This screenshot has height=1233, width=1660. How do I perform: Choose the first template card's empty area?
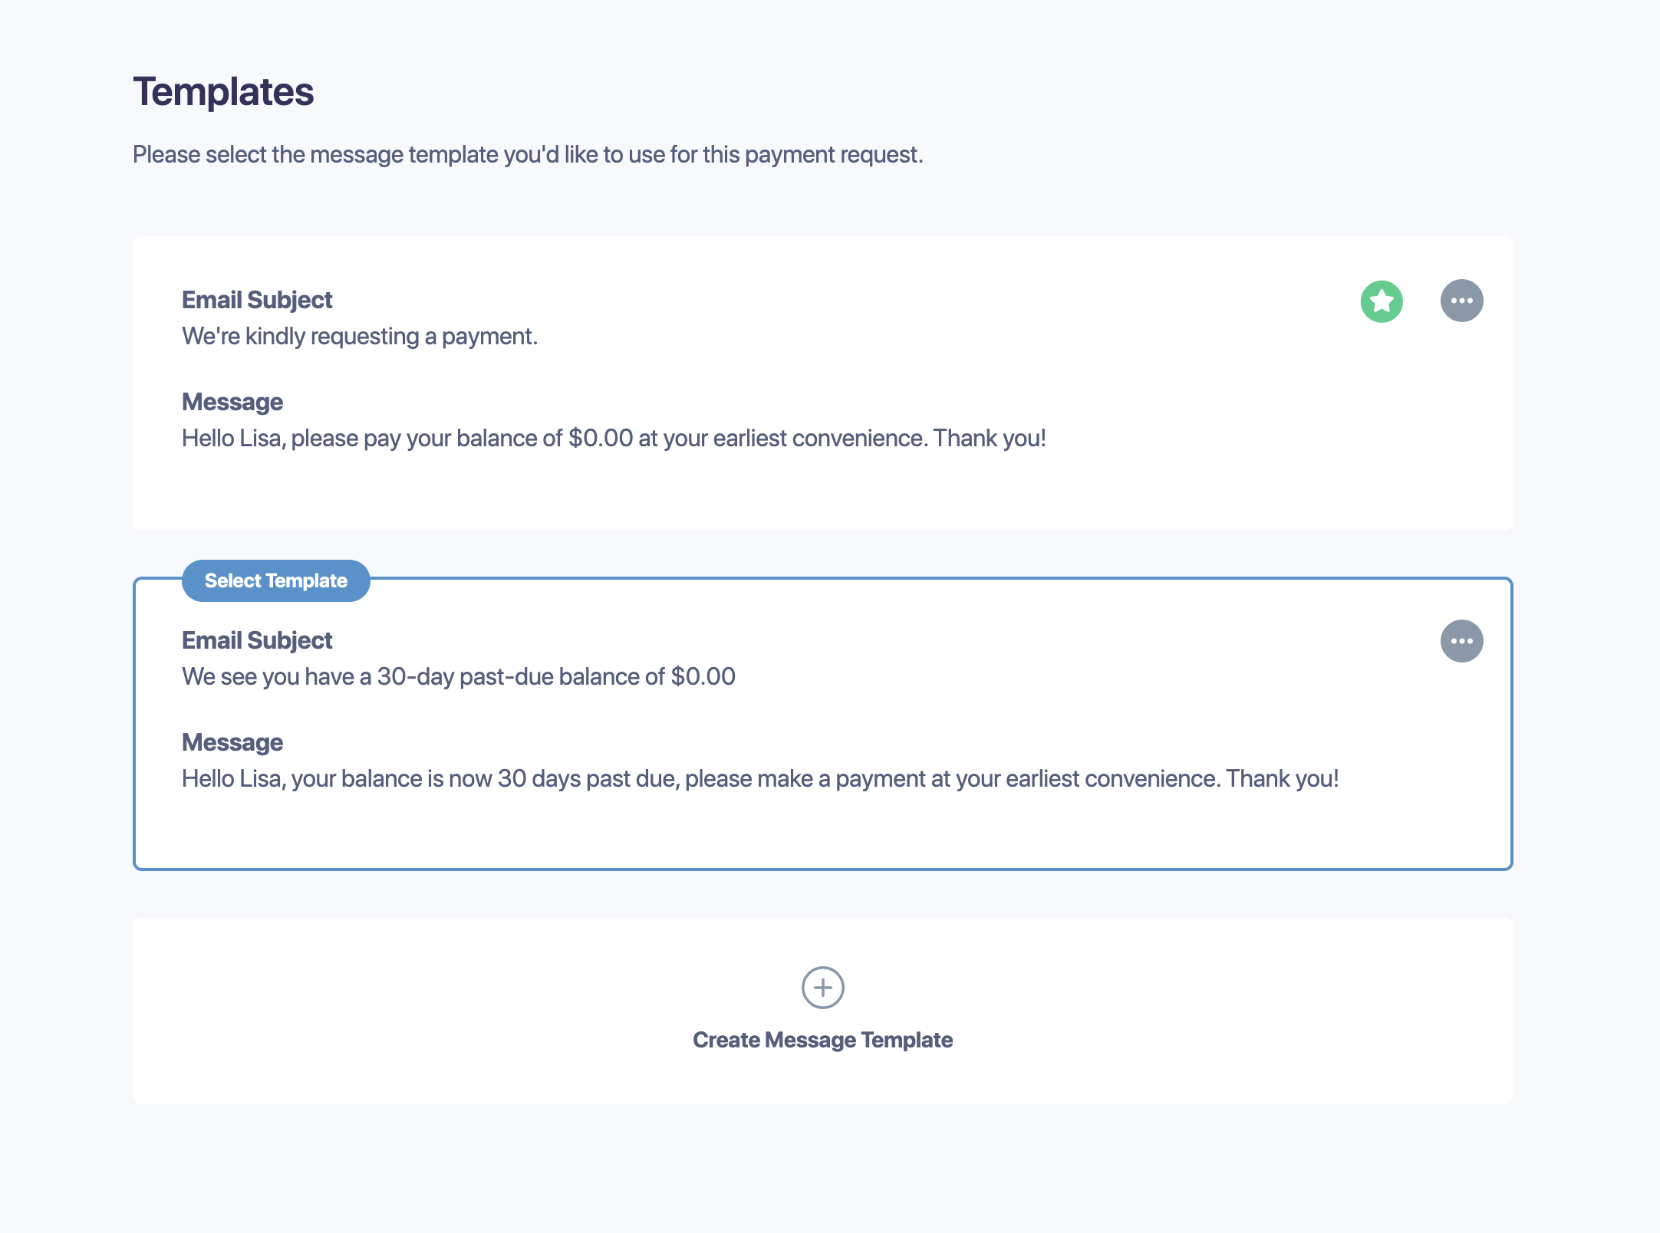pos(822,491)
